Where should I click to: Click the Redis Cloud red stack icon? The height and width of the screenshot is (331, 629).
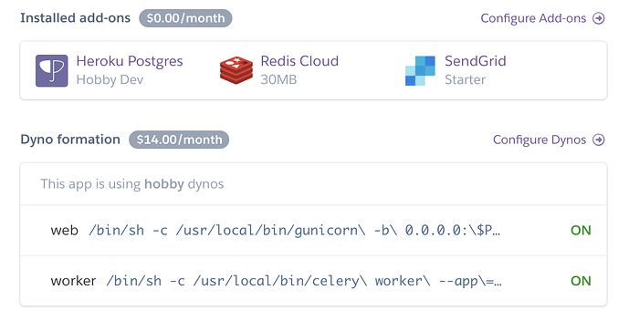[236, 70]
